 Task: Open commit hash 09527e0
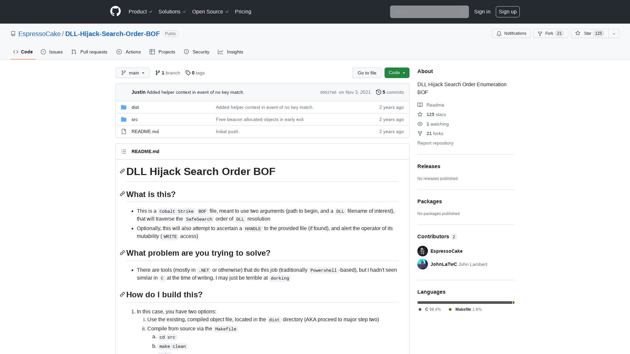[x=328, y=92]
